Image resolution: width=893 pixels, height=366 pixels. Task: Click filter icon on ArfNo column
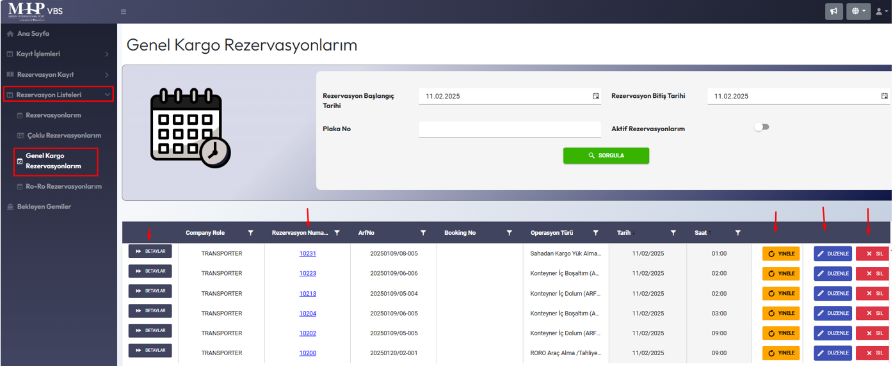[423, 233]
